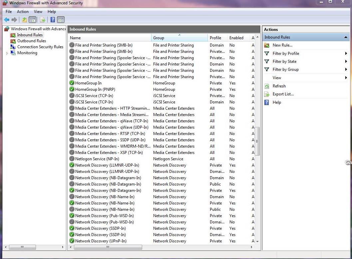This screenshot has height=259, width=352.
Task: Click the Forward arrow toolbar icon
Action: [x=14, y=20]
